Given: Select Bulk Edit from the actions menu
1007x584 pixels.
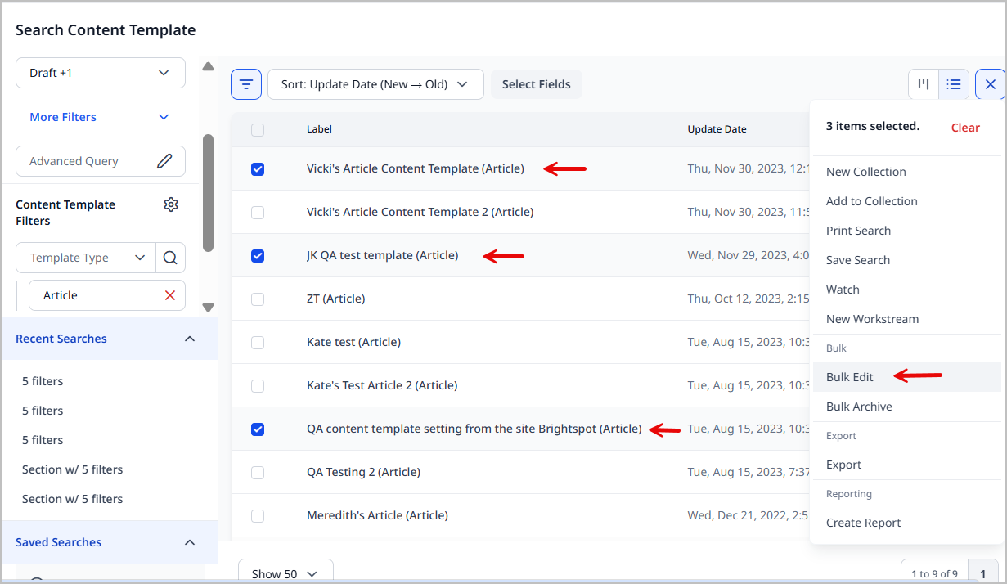Looking at the screenshot, I should point(850,377).
